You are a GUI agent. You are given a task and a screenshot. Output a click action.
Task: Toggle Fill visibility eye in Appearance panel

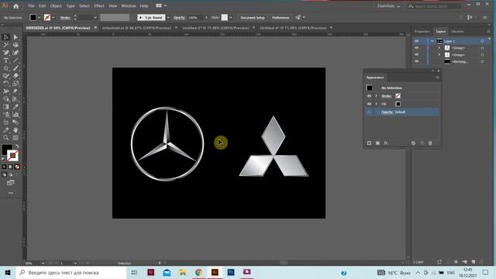pos(369,104)
